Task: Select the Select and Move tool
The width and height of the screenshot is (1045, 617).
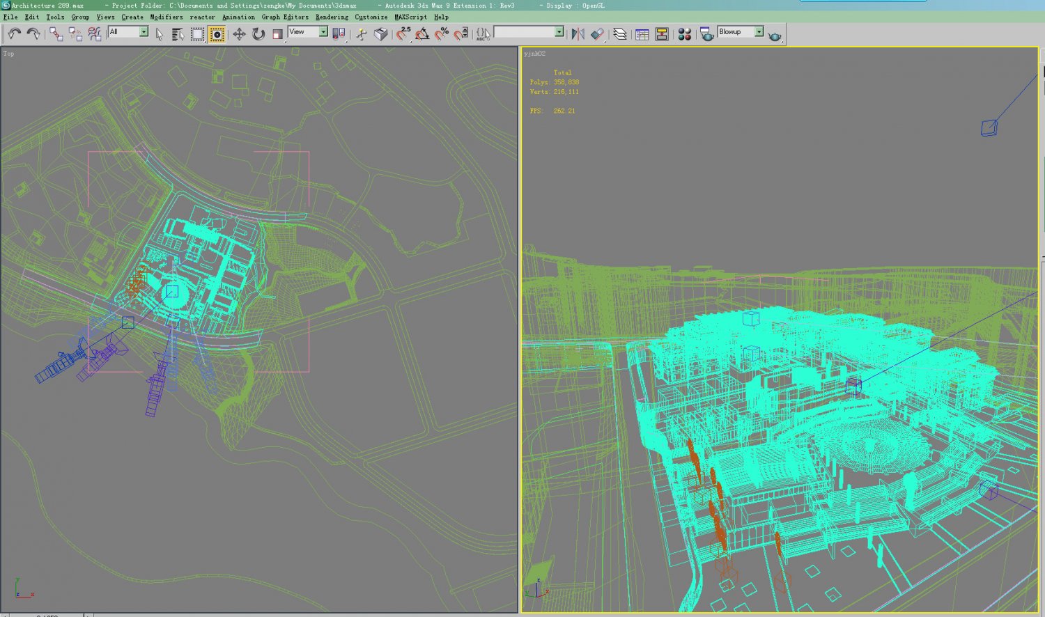Action: (239, 33)
